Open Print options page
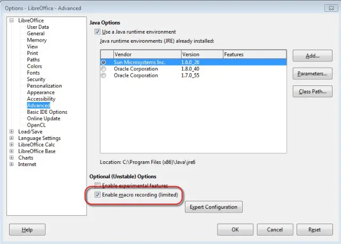 click(x=33, y=53)
